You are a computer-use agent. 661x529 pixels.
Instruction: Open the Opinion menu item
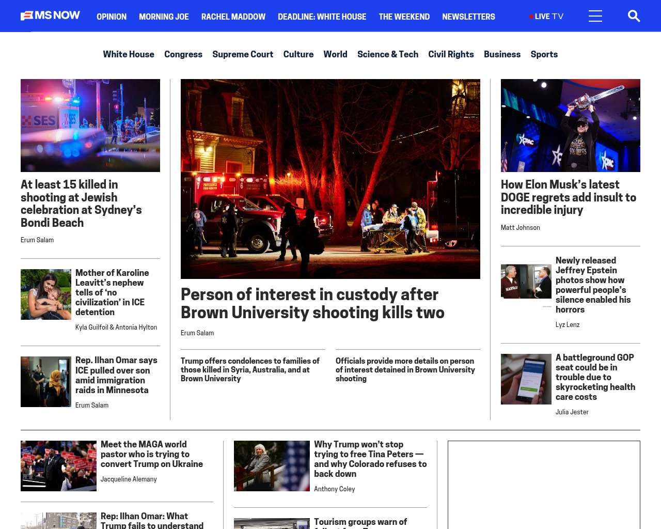click(112, 17)
